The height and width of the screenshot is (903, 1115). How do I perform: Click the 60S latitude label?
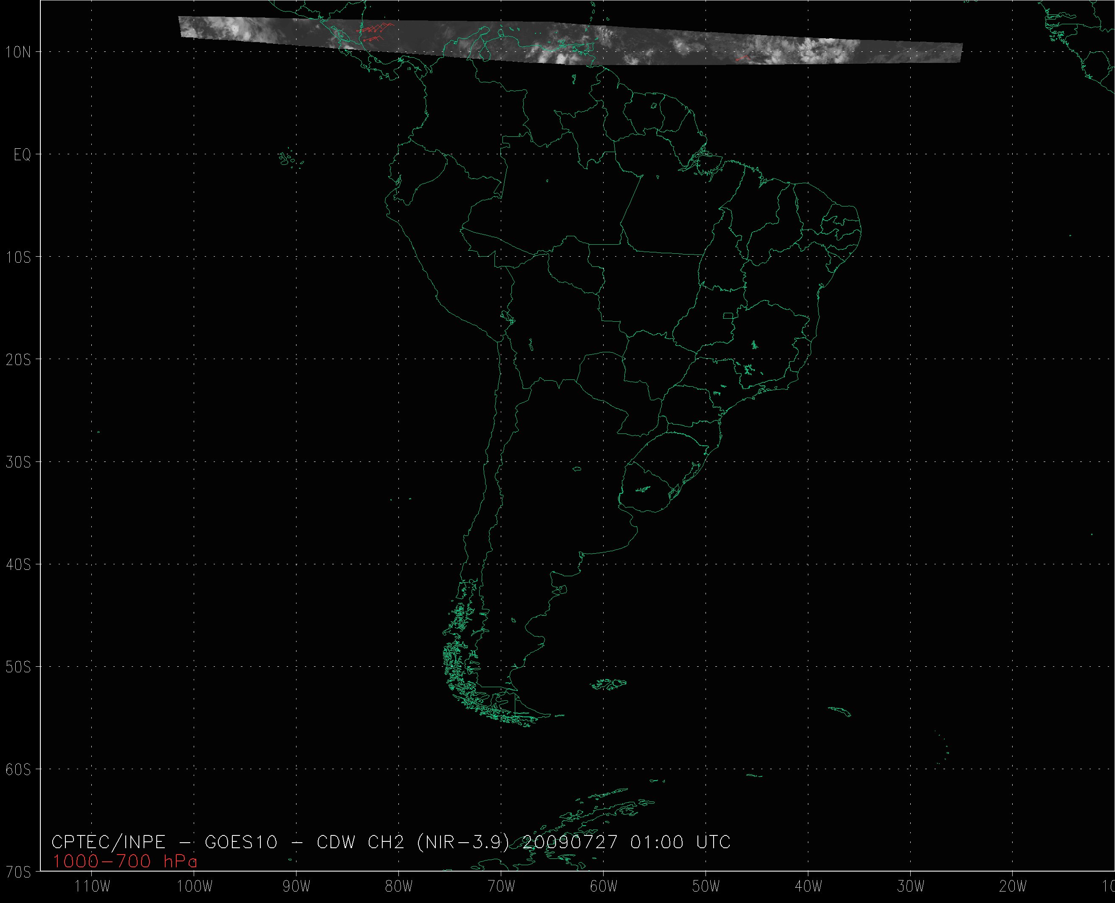click(x=18, y=769)
